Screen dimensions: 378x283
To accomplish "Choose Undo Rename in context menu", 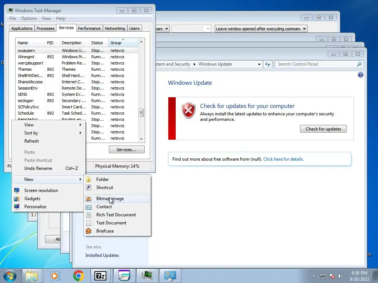I will pyautogui.click(x=48, y=168).
